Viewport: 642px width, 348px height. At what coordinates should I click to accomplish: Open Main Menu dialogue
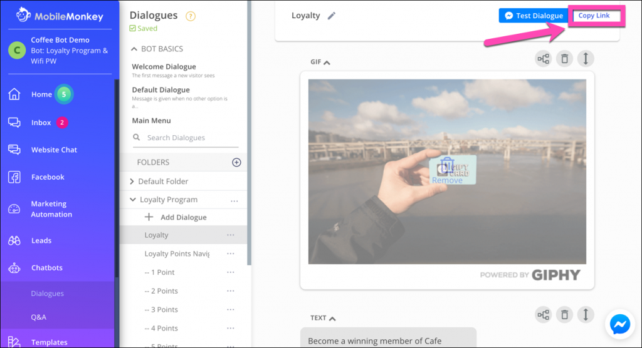point(151,121)
